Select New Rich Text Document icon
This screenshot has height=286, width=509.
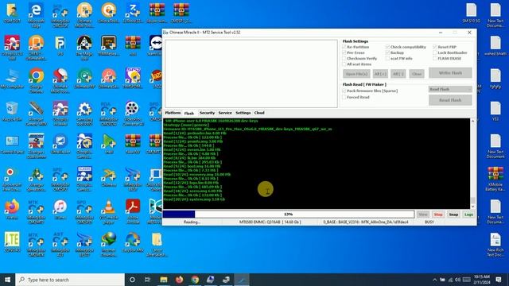click(495, 245)
